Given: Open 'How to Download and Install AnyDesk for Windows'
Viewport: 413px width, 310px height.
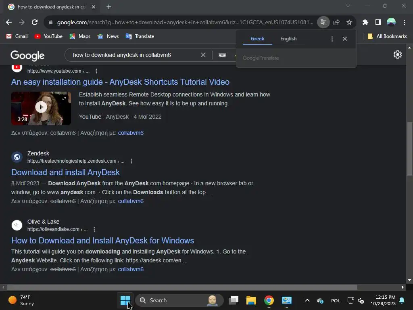Looking at the screenshot, I should tap(102, 241).
